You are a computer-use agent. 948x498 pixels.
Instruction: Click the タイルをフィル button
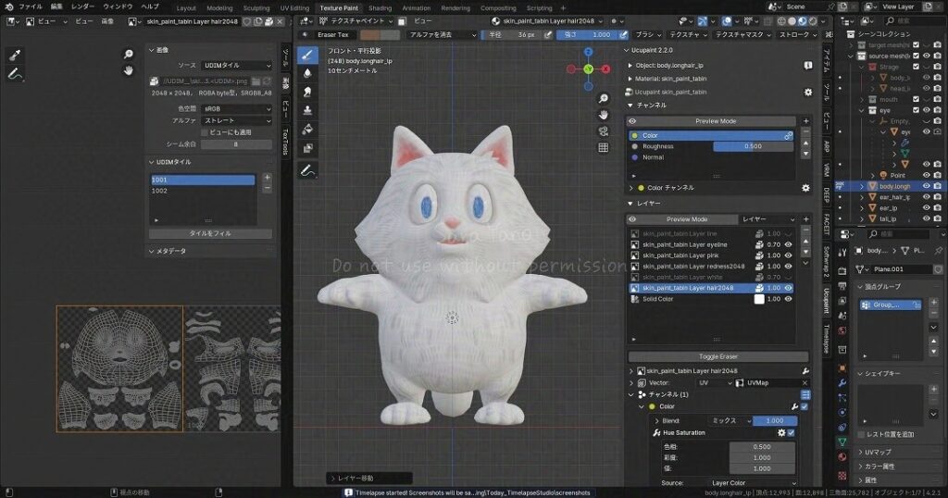pos(210,233)
